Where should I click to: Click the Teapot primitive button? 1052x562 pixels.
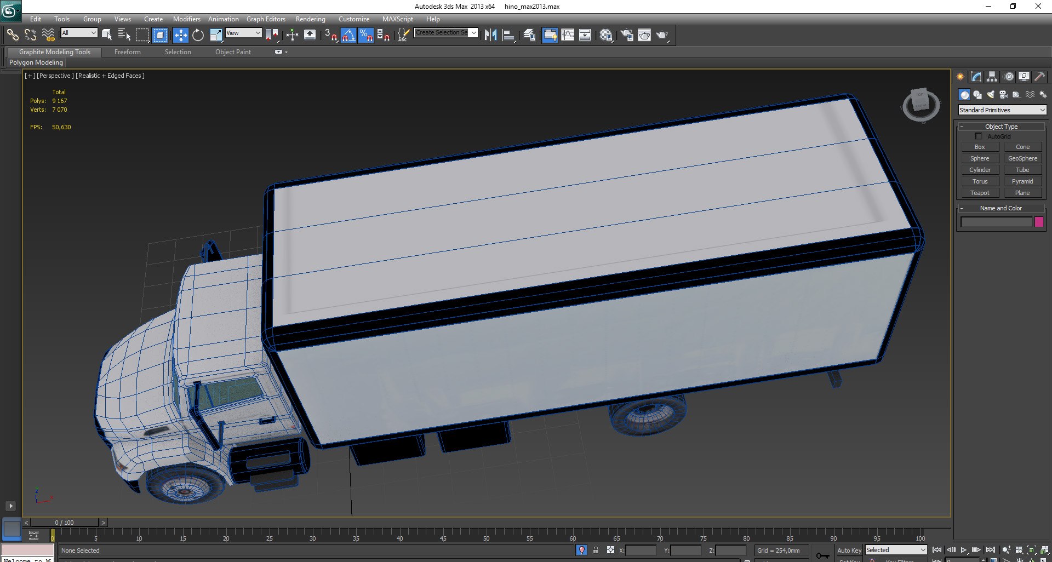point(980,193)
